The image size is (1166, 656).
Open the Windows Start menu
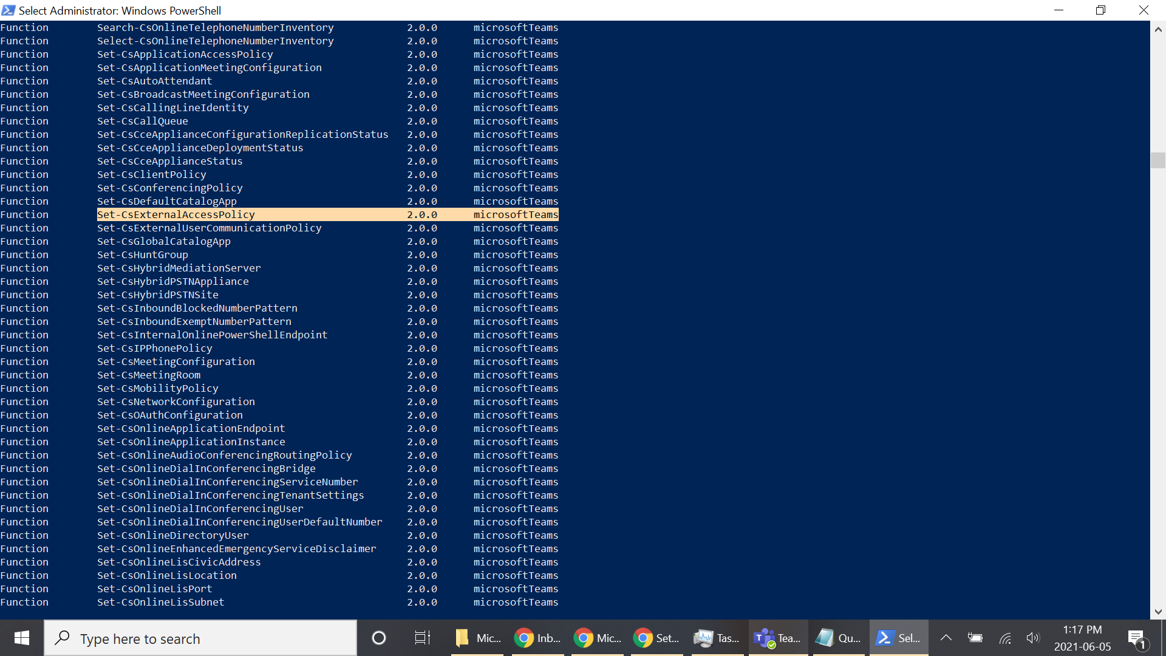[22, 638]
